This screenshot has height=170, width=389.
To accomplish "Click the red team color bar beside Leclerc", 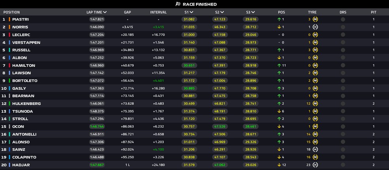I will (9, 35).
